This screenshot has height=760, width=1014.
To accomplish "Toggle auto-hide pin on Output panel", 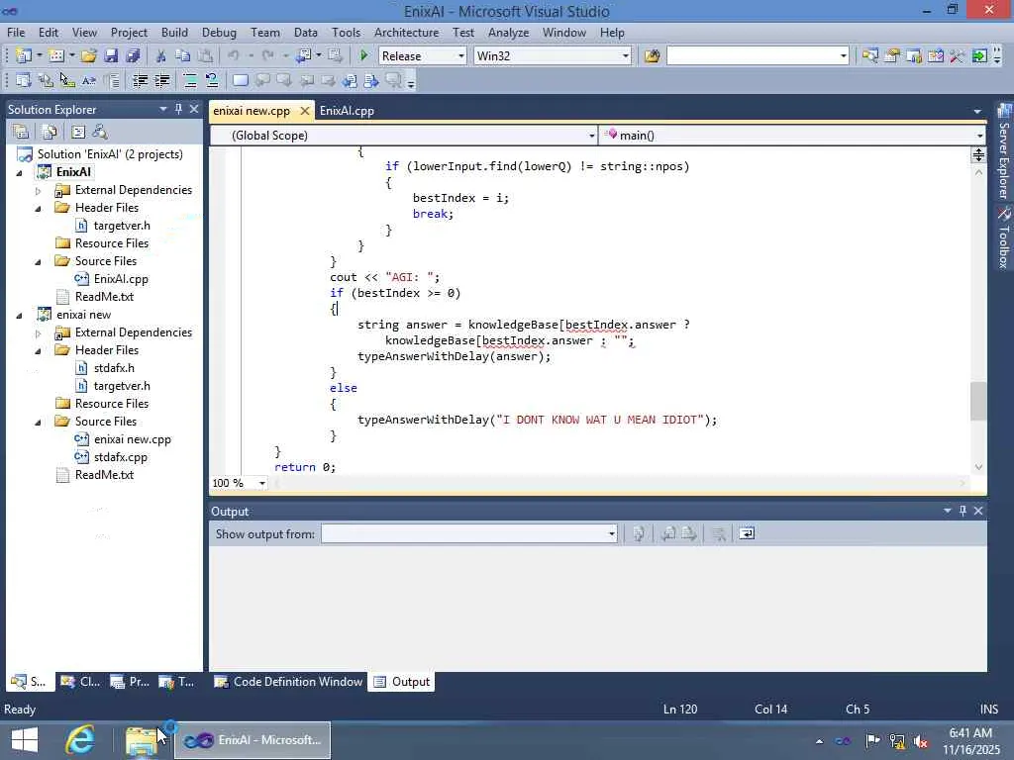I will (963, 511).
